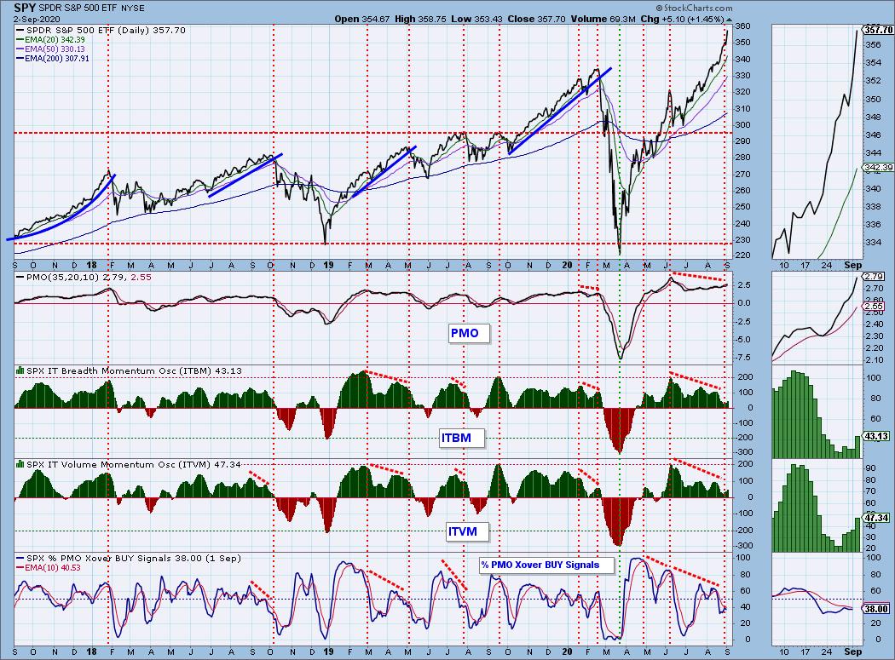This screenshot has height=660, width=895.
Task: Click the ITBM annotation box
Action: tap(462, 438)
